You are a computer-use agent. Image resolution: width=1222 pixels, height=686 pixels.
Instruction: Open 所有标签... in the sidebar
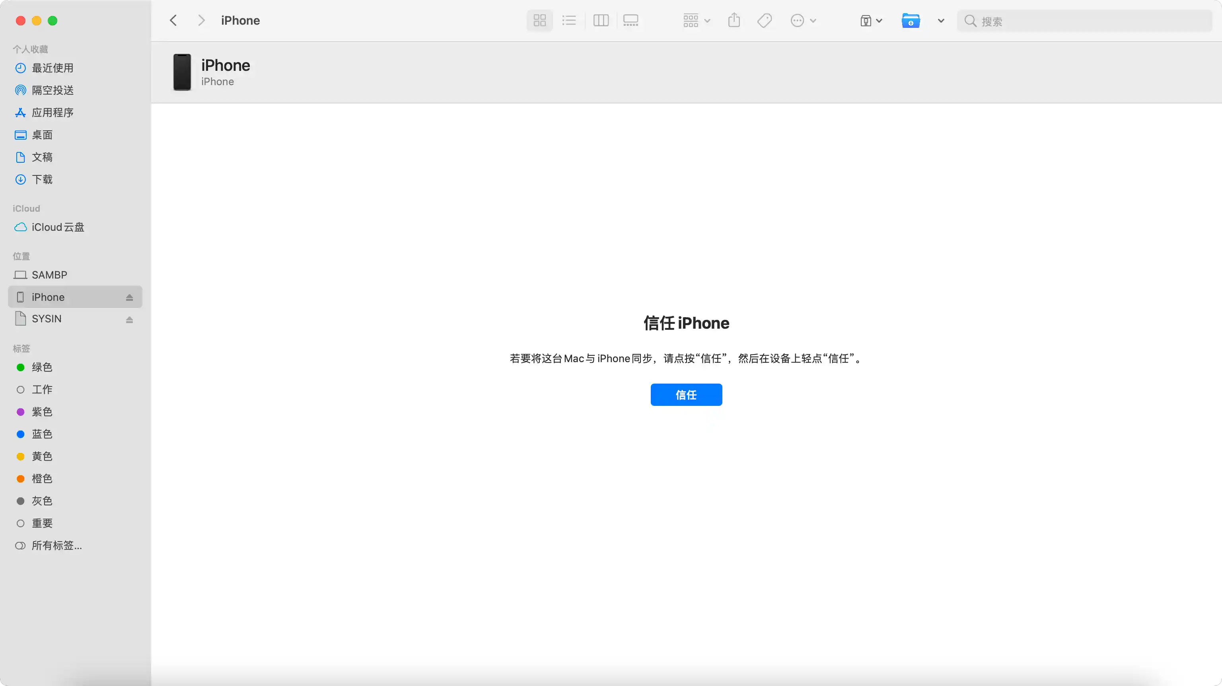click(x=75, y=546)
